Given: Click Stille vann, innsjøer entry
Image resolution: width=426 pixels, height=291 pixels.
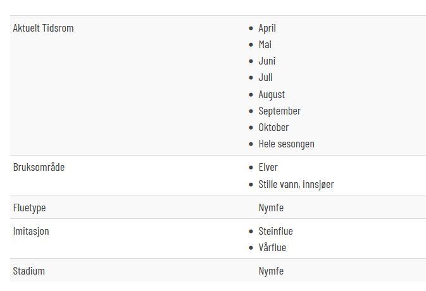Looking at the screenshot, I should pos(296,184).
